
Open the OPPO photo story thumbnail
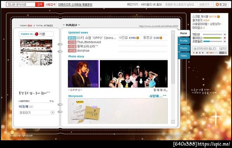tap(83, 74)
